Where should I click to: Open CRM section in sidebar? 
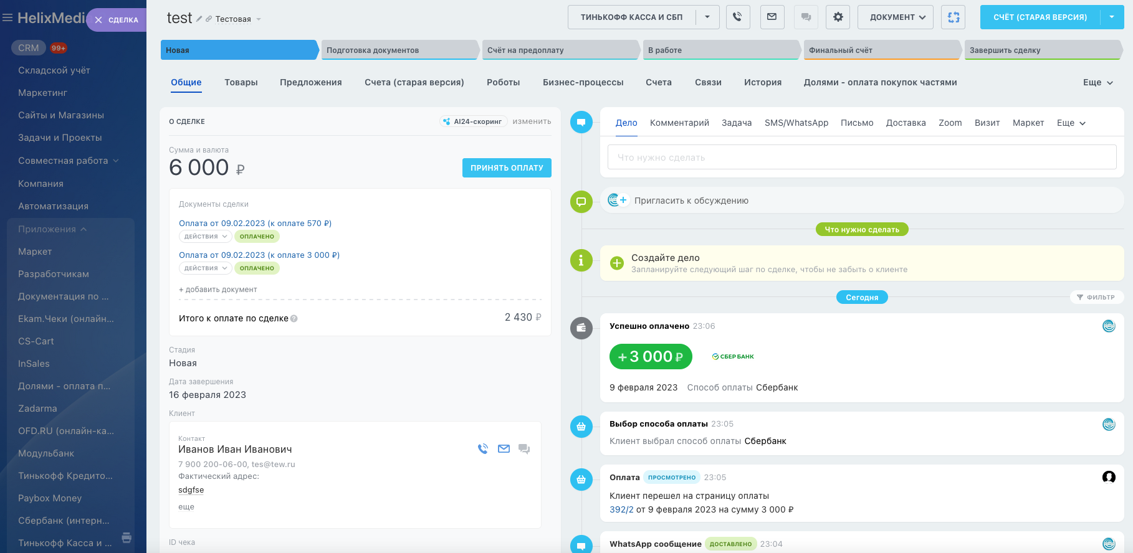29,48
